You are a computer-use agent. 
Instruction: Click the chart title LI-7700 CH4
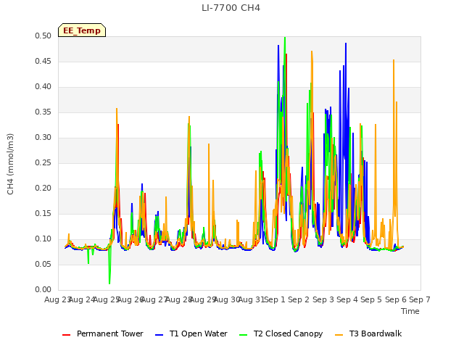pos(231,8)
